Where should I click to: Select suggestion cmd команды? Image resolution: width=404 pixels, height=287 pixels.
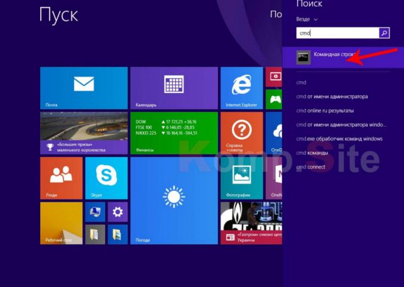coord(312,153)
